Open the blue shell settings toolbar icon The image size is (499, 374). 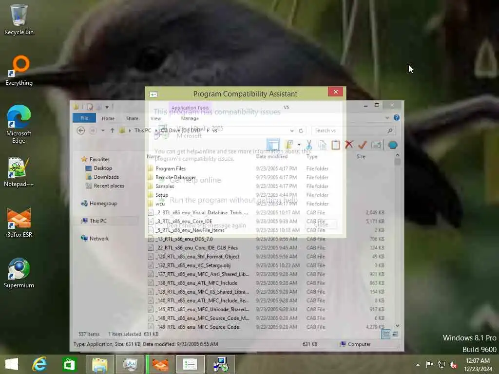(x=393, y=145)
